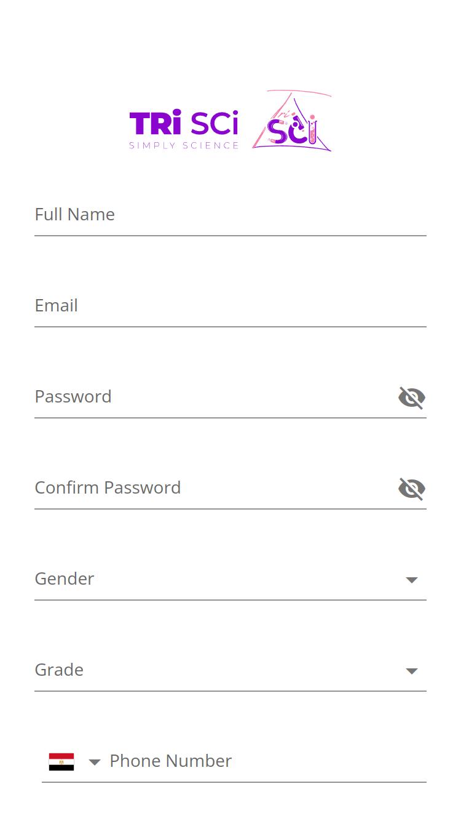Focus the Confirm Password field
The height and width of the screenshot is (821, 461).
(209, 488)
